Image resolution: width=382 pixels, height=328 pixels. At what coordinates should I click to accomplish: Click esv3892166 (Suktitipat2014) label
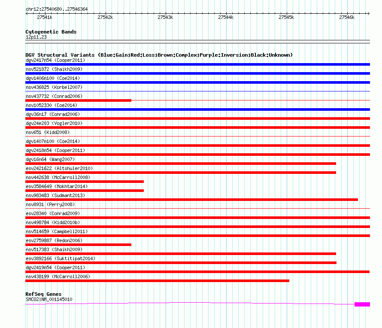click(x=61, y=258)
